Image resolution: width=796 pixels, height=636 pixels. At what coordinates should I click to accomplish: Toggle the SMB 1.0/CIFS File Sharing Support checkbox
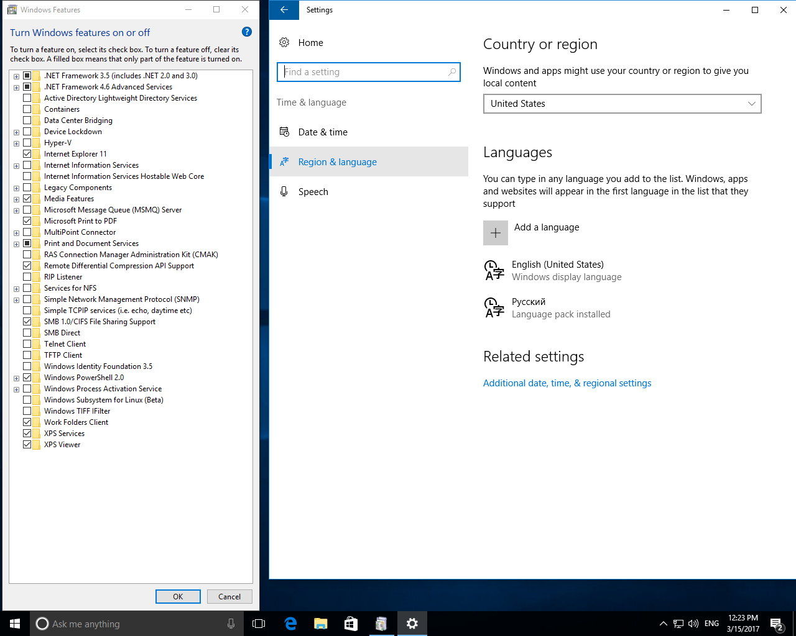(x=27, y=321)
